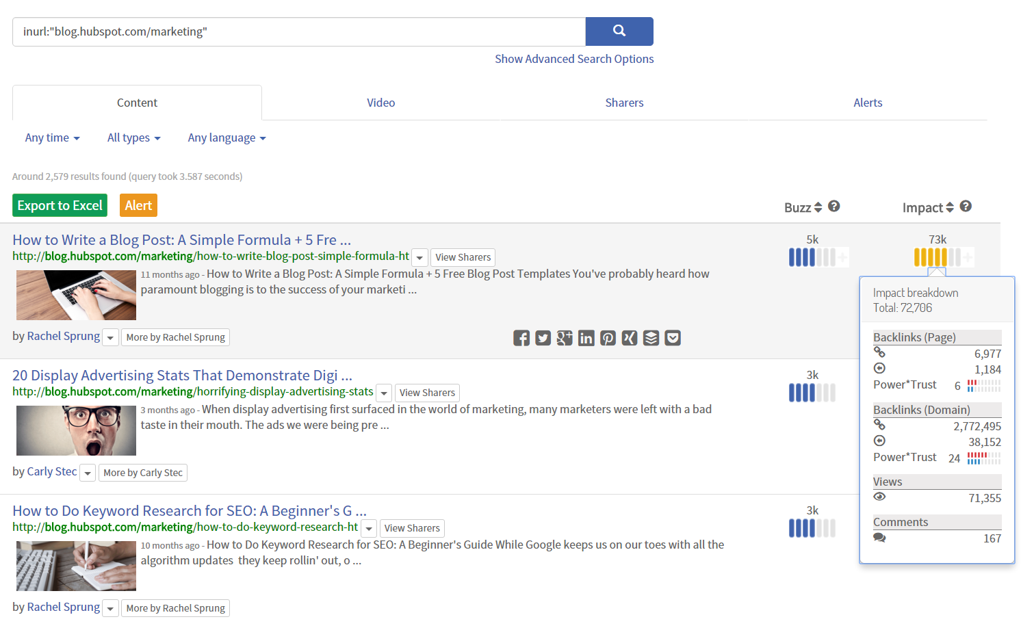Screen dimensions: 1021x628
Task: View Sharers for Keyword Research article
Action: [x=412, y=528]
